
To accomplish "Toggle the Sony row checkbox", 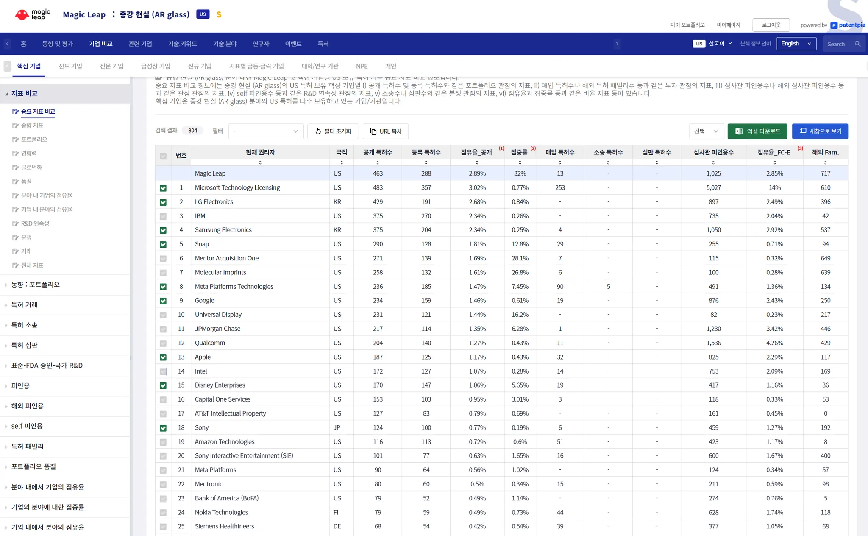I will (163, 428).
